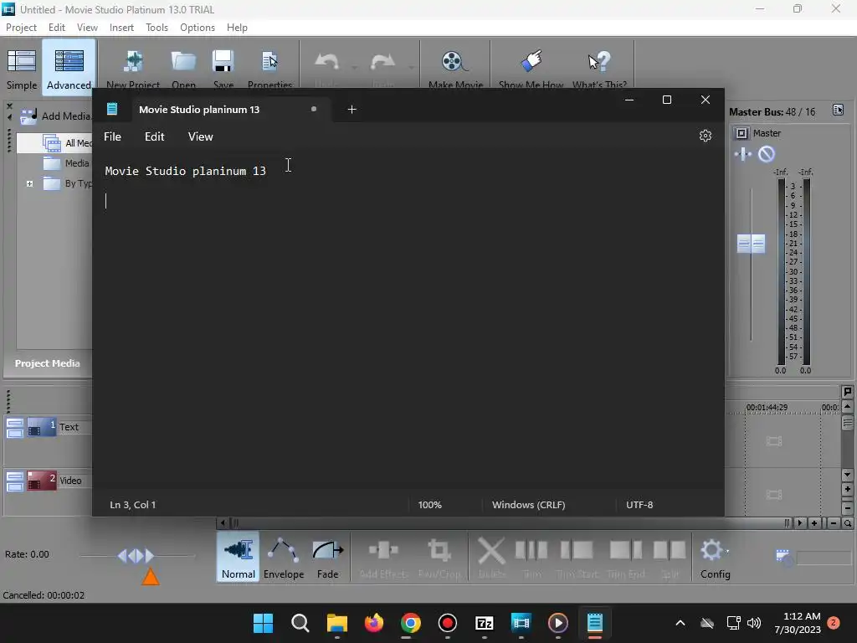Click the Show Me How icon

tap(531, 61)
